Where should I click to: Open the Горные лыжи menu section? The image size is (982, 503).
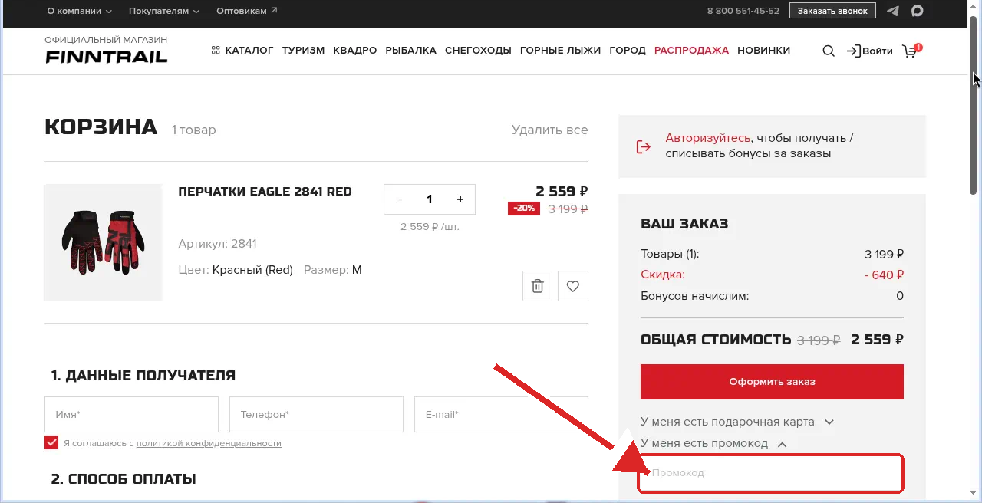point(561,51)
